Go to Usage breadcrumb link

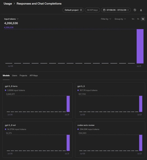point(8,4)
